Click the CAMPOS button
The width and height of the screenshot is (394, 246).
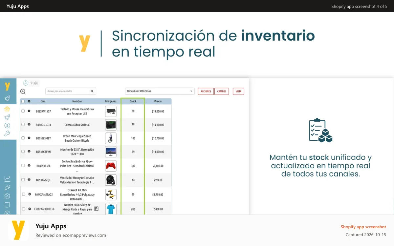tap(222, 91)
